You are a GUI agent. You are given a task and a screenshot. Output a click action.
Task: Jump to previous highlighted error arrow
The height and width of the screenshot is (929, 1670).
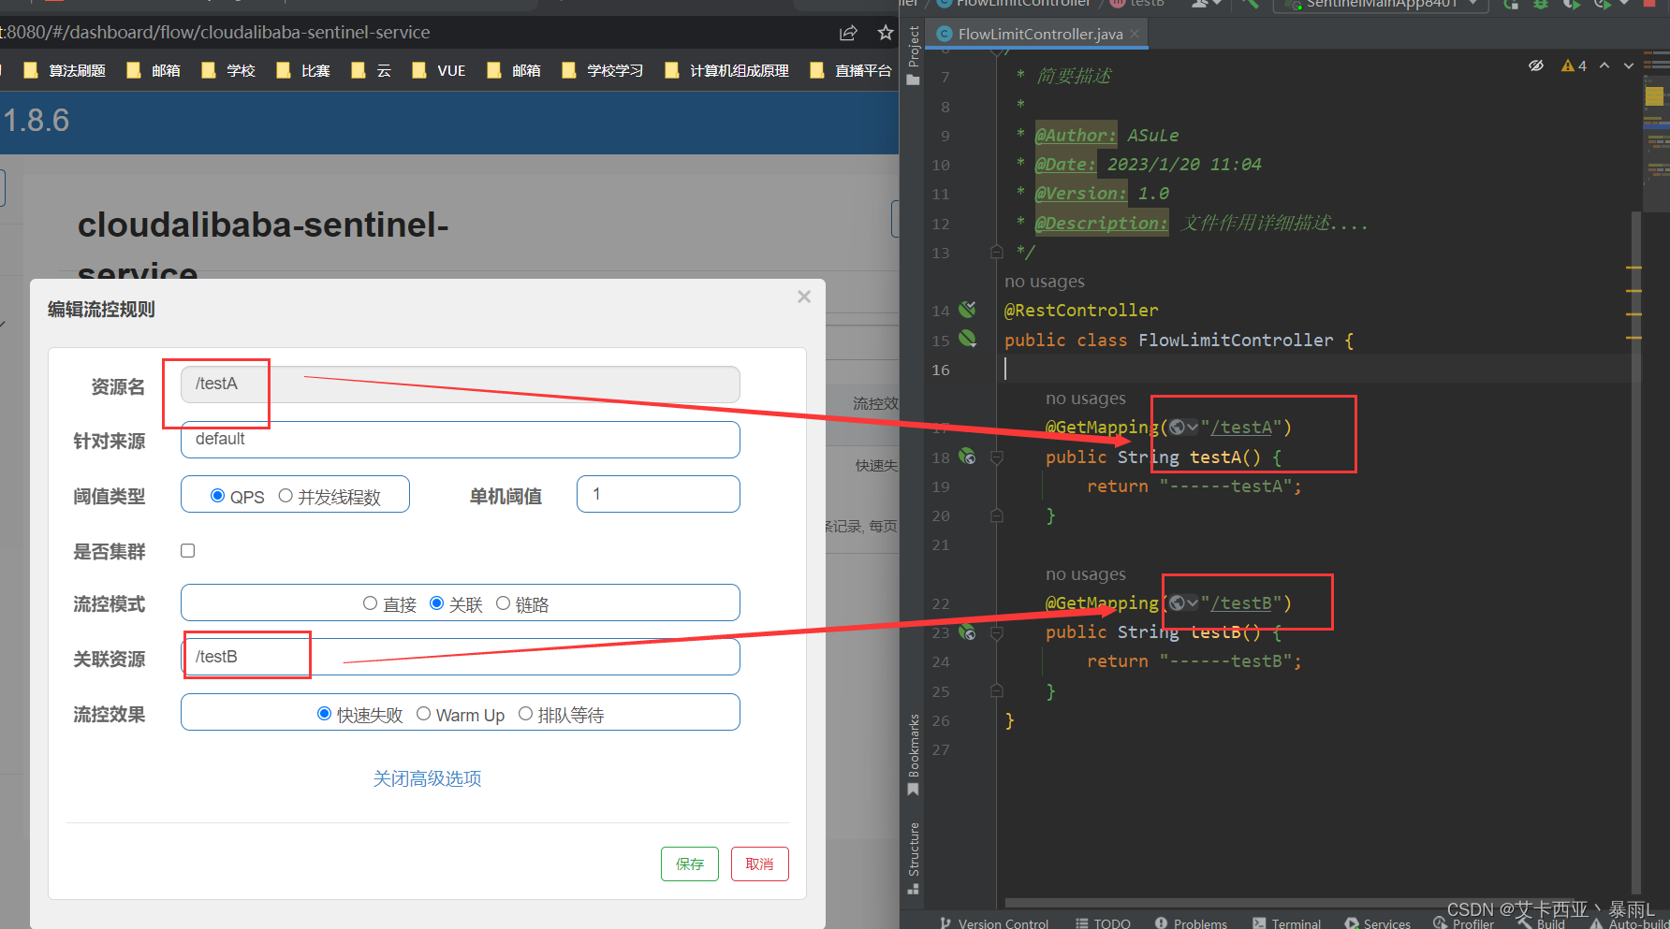(1604, 65)
